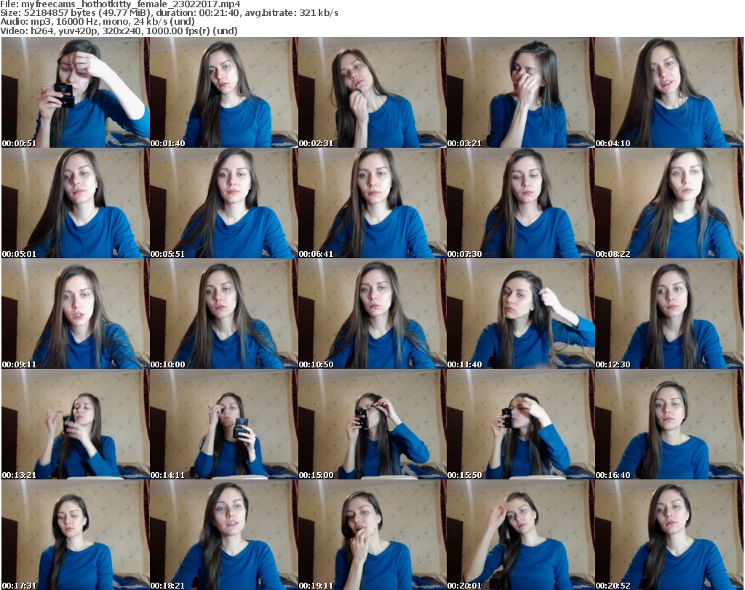This screenshot has height=590, width=745.
Task: Open the thumbnail at 00:18:21
Action: pyautogui.click(x=224, y=535)
